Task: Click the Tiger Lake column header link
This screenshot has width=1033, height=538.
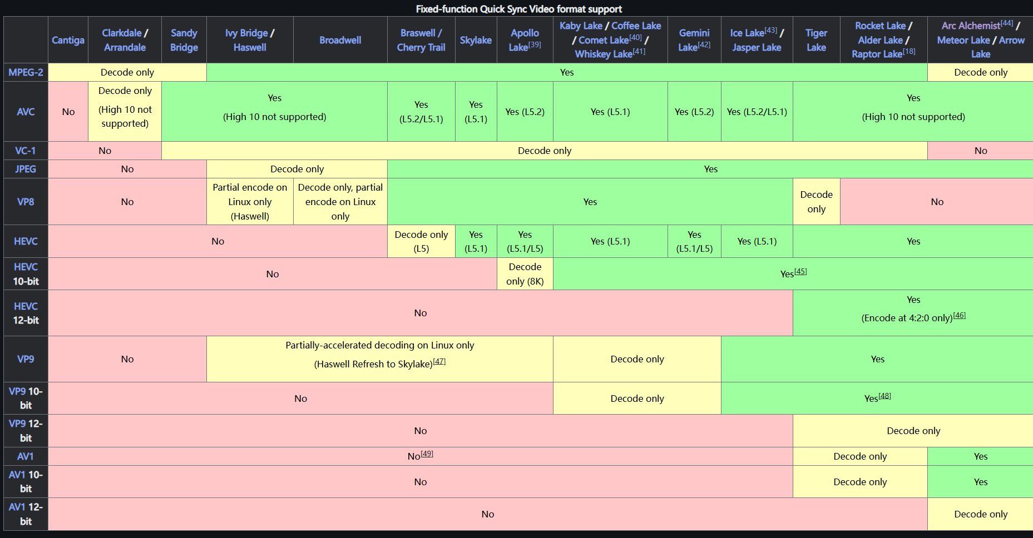Action: pos(816,40)
